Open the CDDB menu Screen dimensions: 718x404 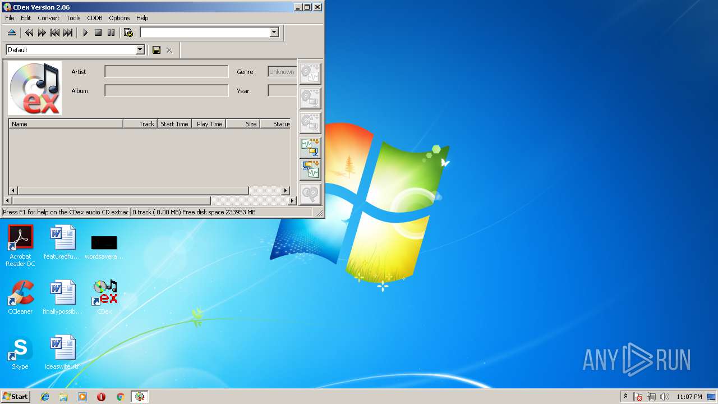coord(95,18)
